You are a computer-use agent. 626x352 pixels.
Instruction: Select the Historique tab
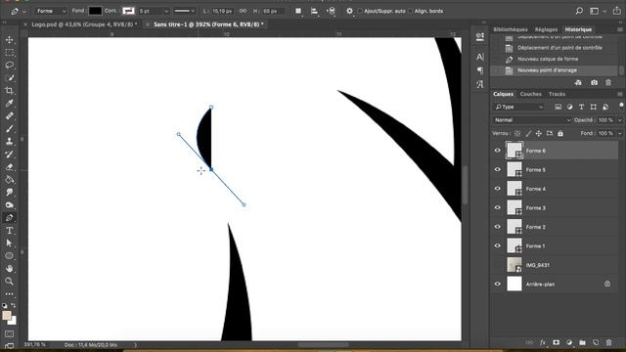point(578,29)
